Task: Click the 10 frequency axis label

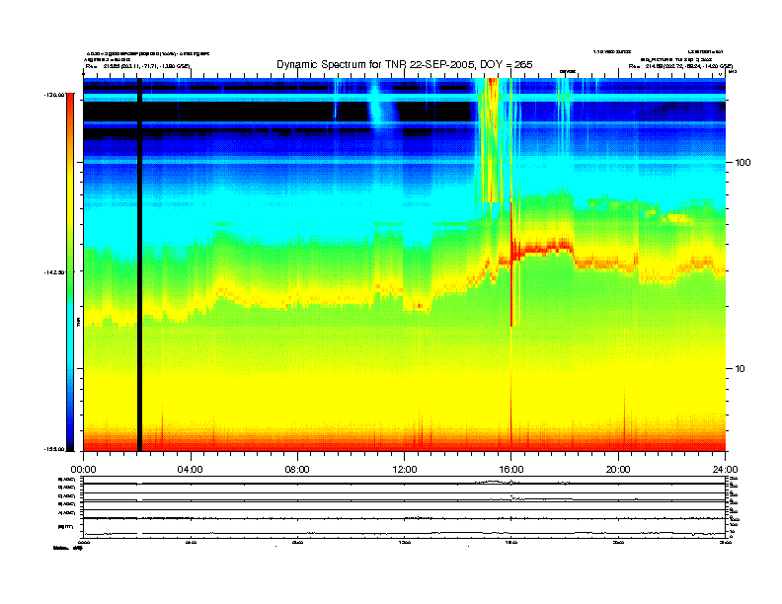Action: point(740,369)
